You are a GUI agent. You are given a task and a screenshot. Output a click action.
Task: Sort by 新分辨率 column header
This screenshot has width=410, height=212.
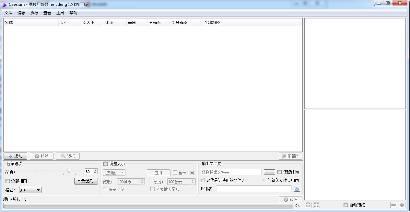[x=186, y=23]
